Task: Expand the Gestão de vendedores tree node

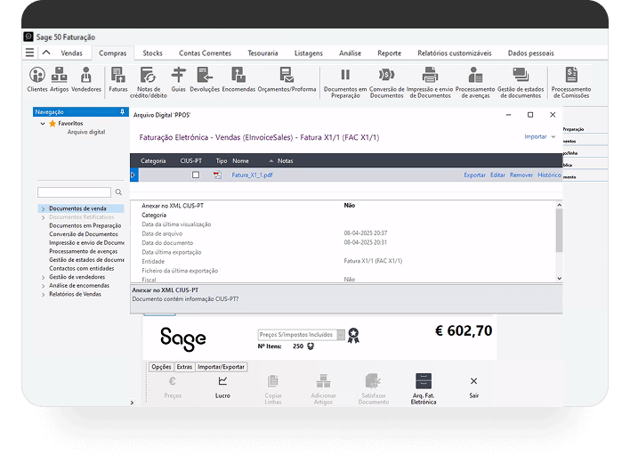Action: (42, 277)
